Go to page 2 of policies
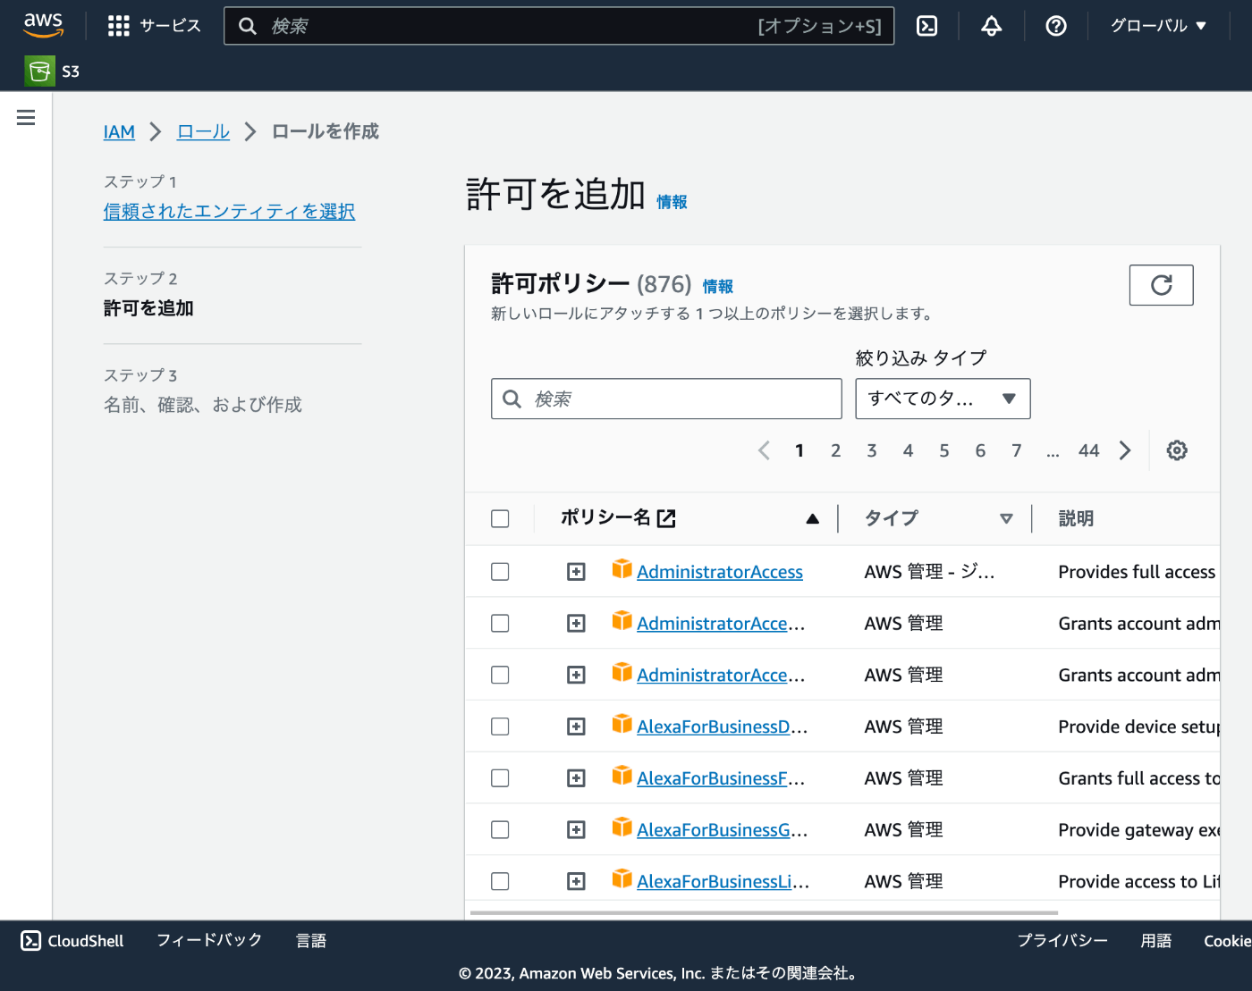This screenshot has height=991, width=1252. [x=835, y=450]
